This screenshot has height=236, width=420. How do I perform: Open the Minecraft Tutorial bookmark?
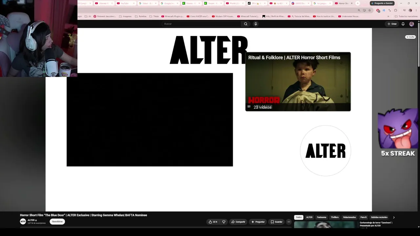pos(248,16)
